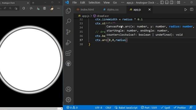Image resolution: width=196 pixels, height=110 pixels.
Task: Toggle the bottom panel layout
Action: click(167, 2)
